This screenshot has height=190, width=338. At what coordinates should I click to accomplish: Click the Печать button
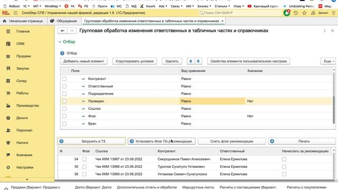pos(302,141)
